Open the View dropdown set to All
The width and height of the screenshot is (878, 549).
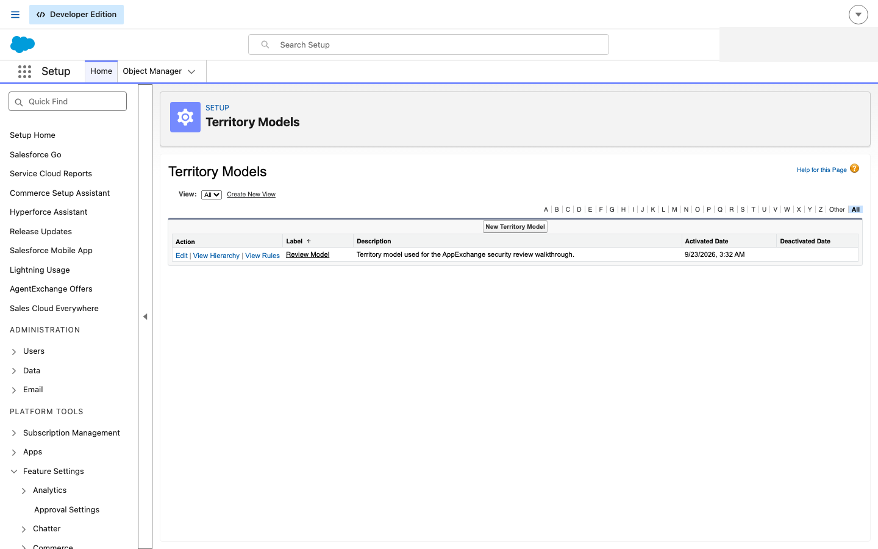coord(211,195)
